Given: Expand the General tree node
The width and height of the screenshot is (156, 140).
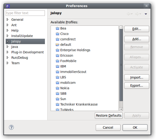Looking at the screenshot, I should (x=7, y=19).
